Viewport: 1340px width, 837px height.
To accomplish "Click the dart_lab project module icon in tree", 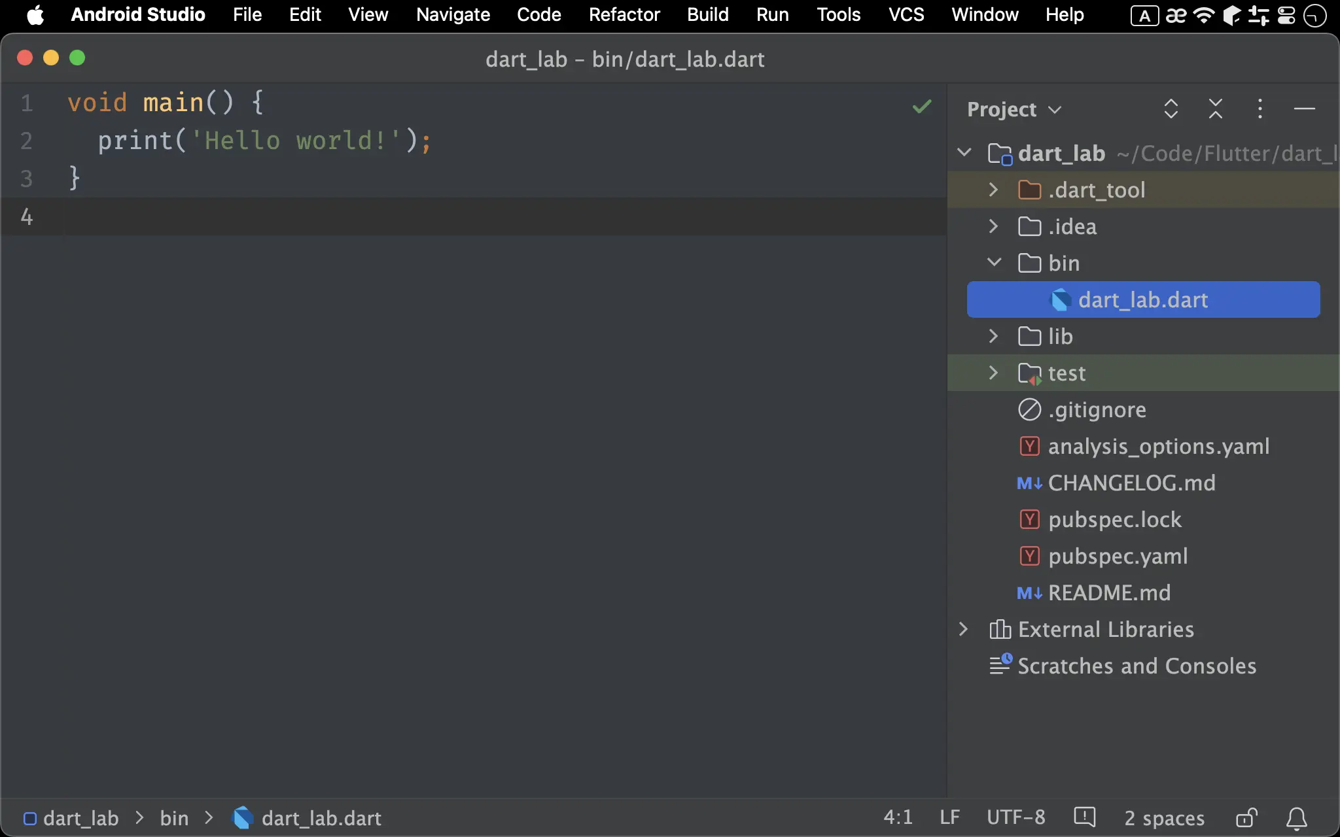I will tap(1000, 154).
